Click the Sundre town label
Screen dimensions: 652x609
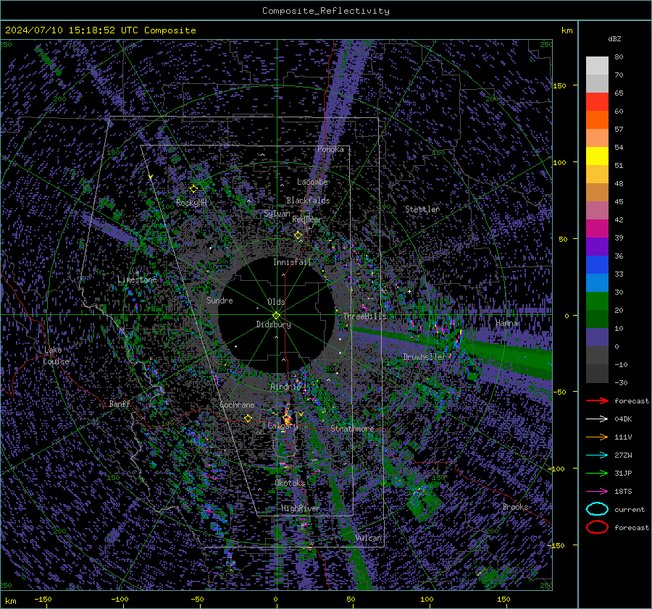tap(220, 300)
